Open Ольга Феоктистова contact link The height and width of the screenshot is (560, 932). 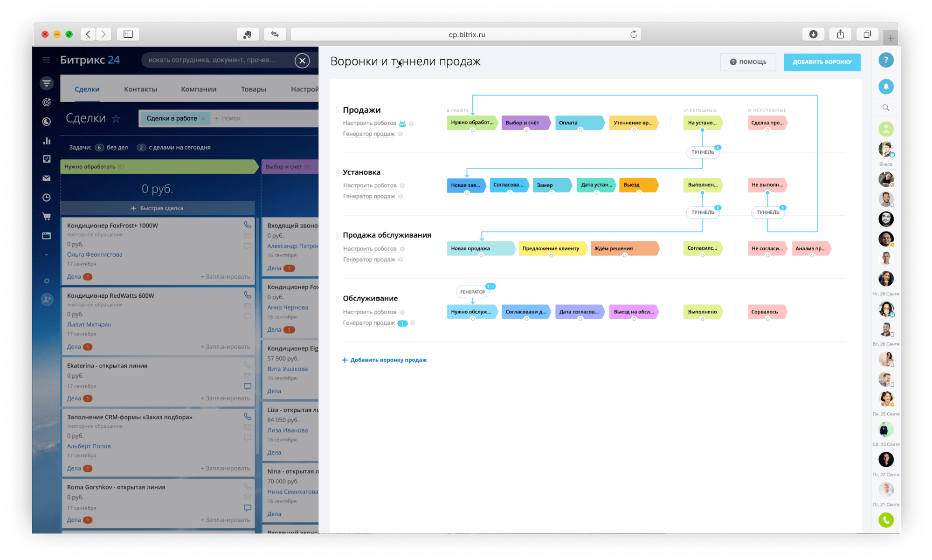point(95,254)
